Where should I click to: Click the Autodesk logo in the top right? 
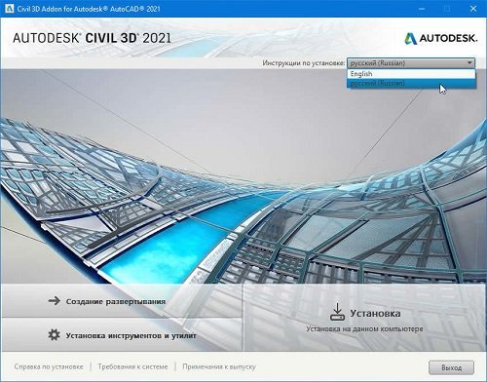tap(441, 38)
